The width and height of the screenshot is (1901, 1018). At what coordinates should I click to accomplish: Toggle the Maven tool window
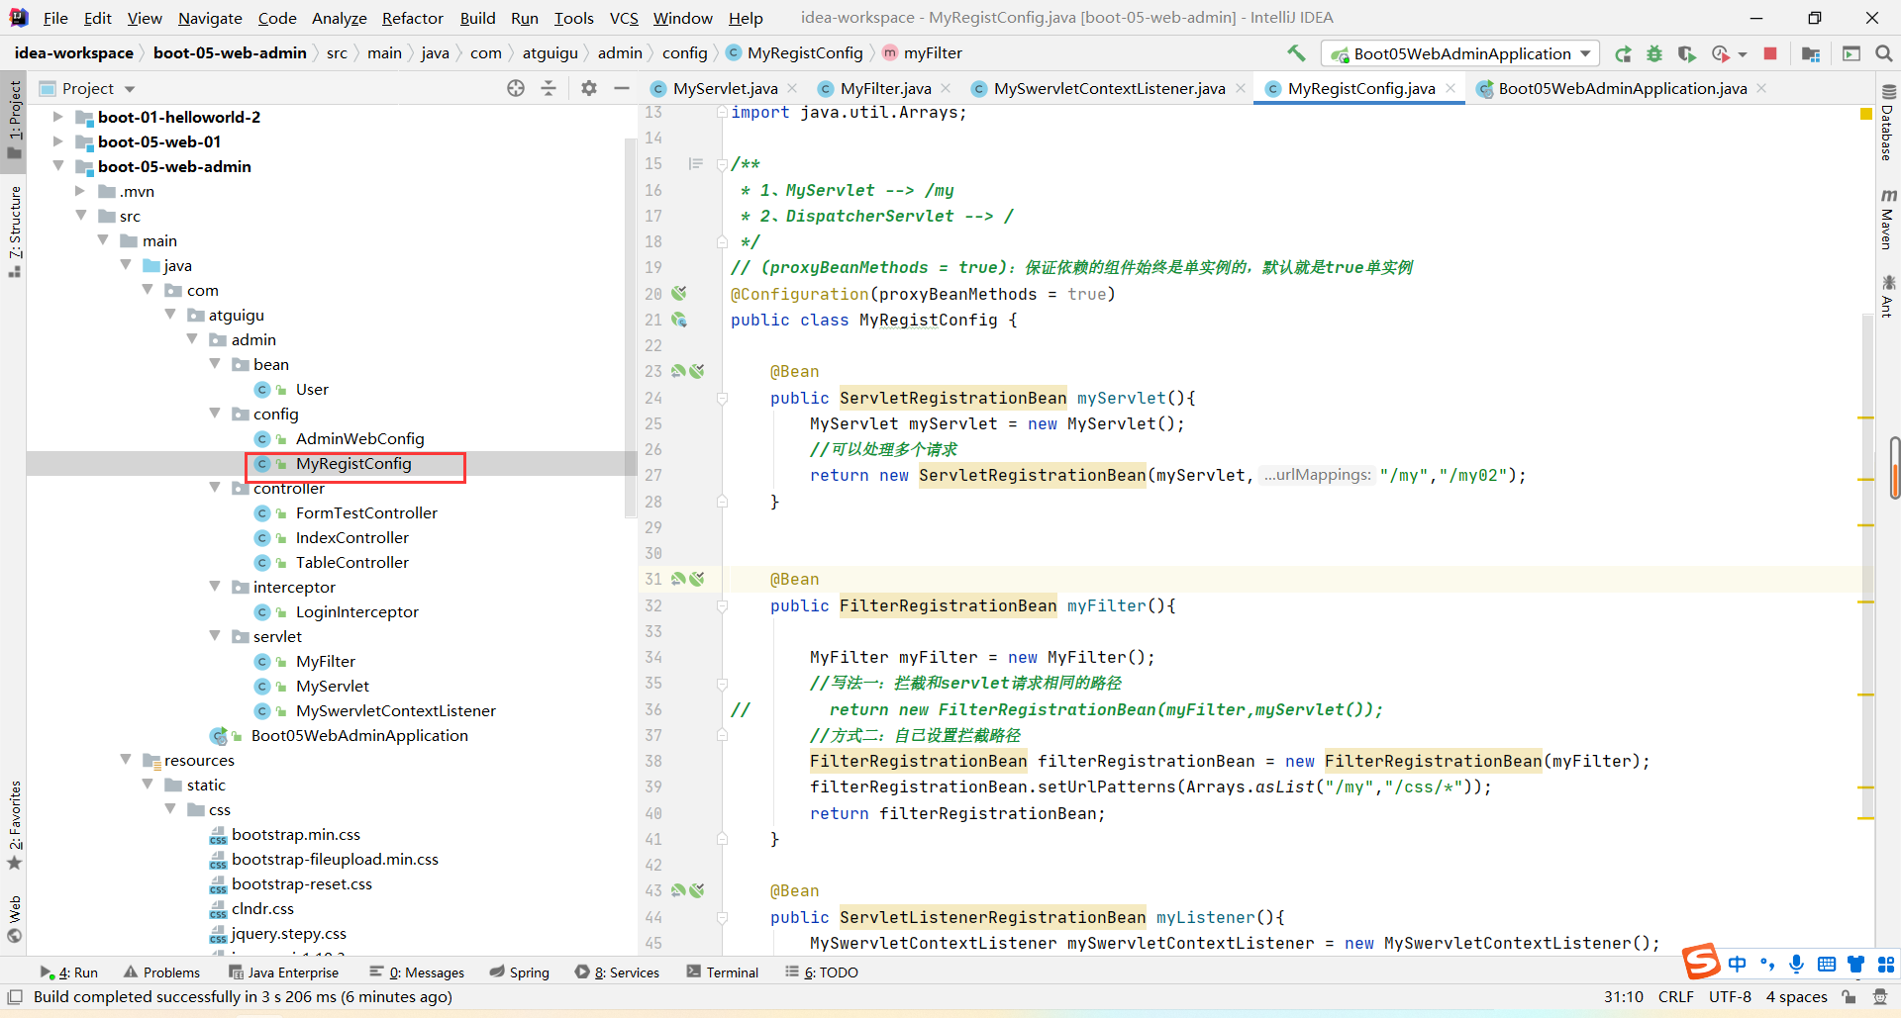pyautogui.click(x=1887, y=220)
